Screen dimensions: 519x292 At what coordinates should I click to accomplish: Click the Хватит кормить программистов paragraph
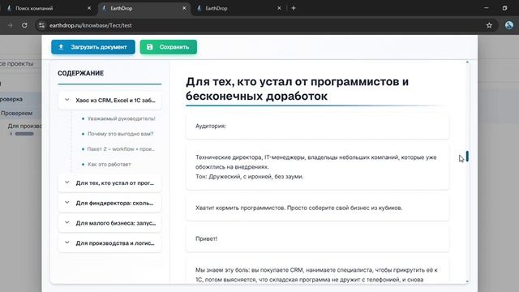pos(317,208)
